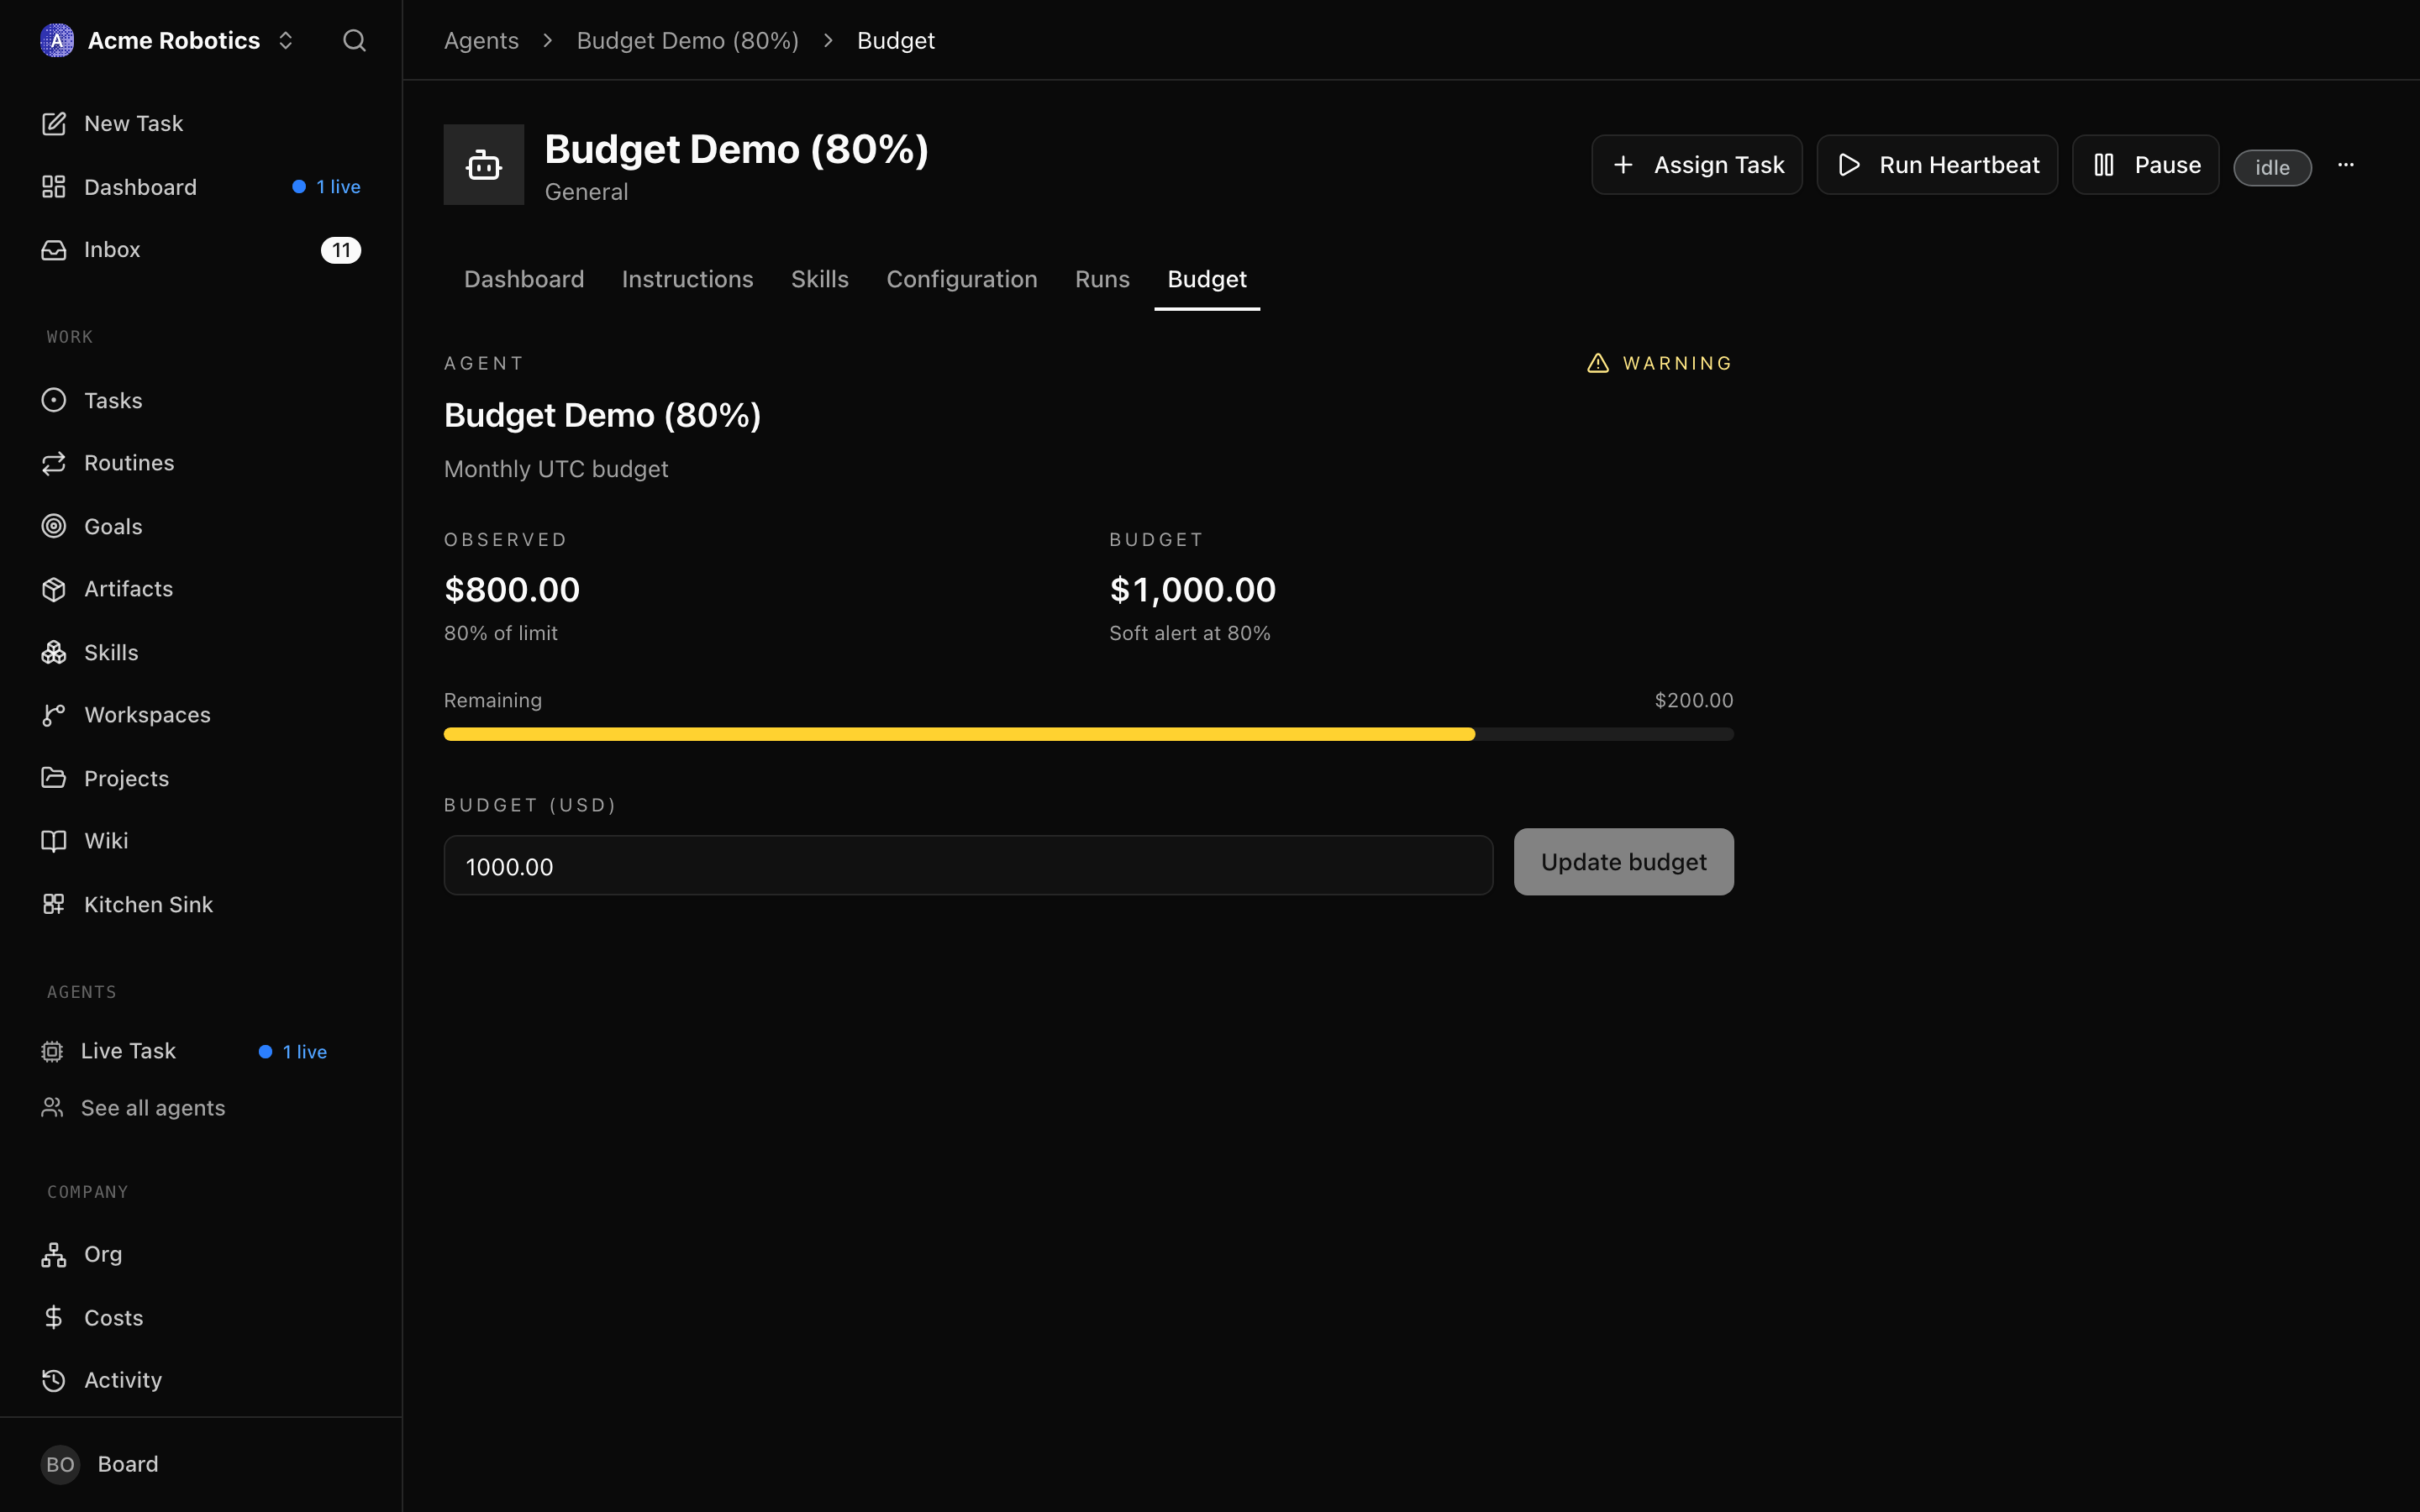Click the yellow remaining budget progress bar
This screenshot has width=2420, height=1512.
(x=959, y=734)
